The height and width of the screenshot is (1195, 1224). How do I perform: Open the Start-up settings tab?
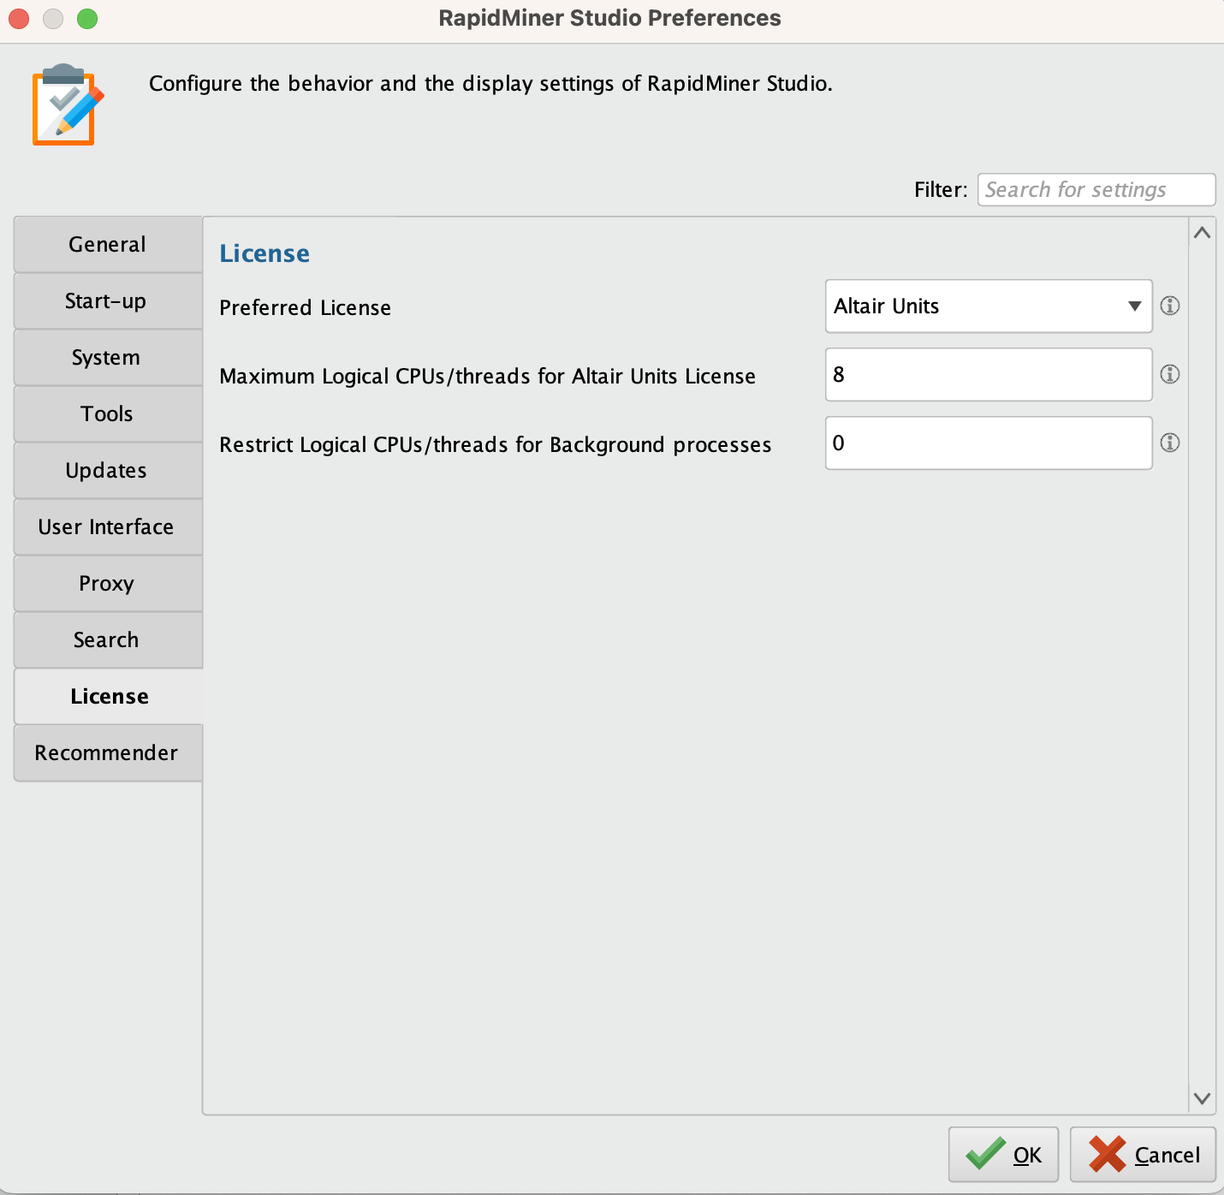[x=108, y=301]
